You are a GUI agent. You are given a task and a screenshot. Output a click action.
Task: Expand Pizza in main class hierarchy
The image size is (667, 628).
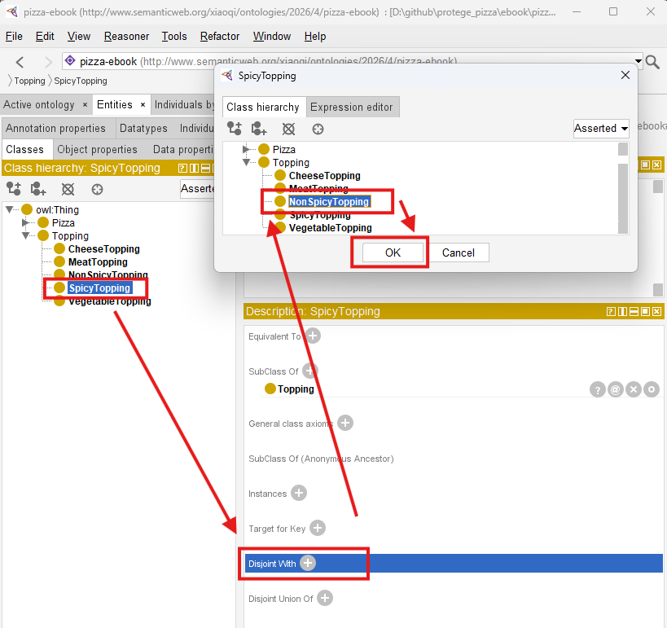(25, 222)
